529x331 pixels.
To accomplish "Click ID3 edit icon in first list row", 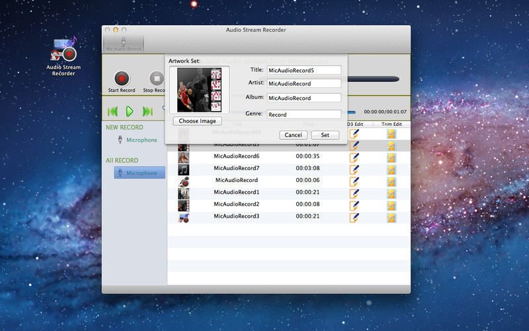I will (x=354, y=134).
